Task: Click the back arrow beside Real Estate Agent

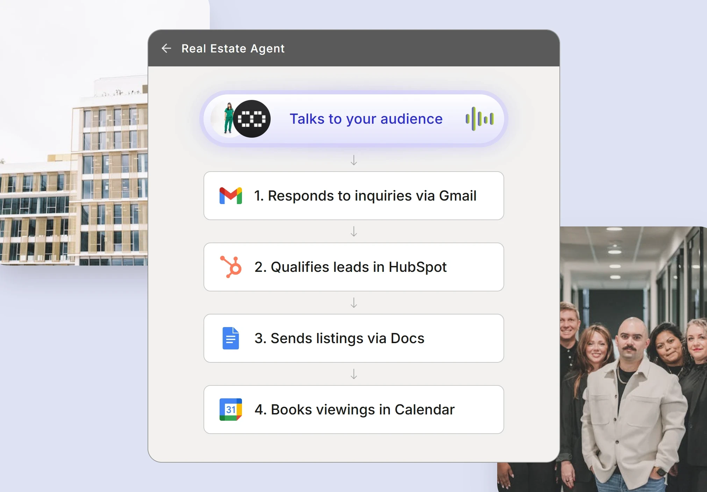Action: click(x=166, y=48)
